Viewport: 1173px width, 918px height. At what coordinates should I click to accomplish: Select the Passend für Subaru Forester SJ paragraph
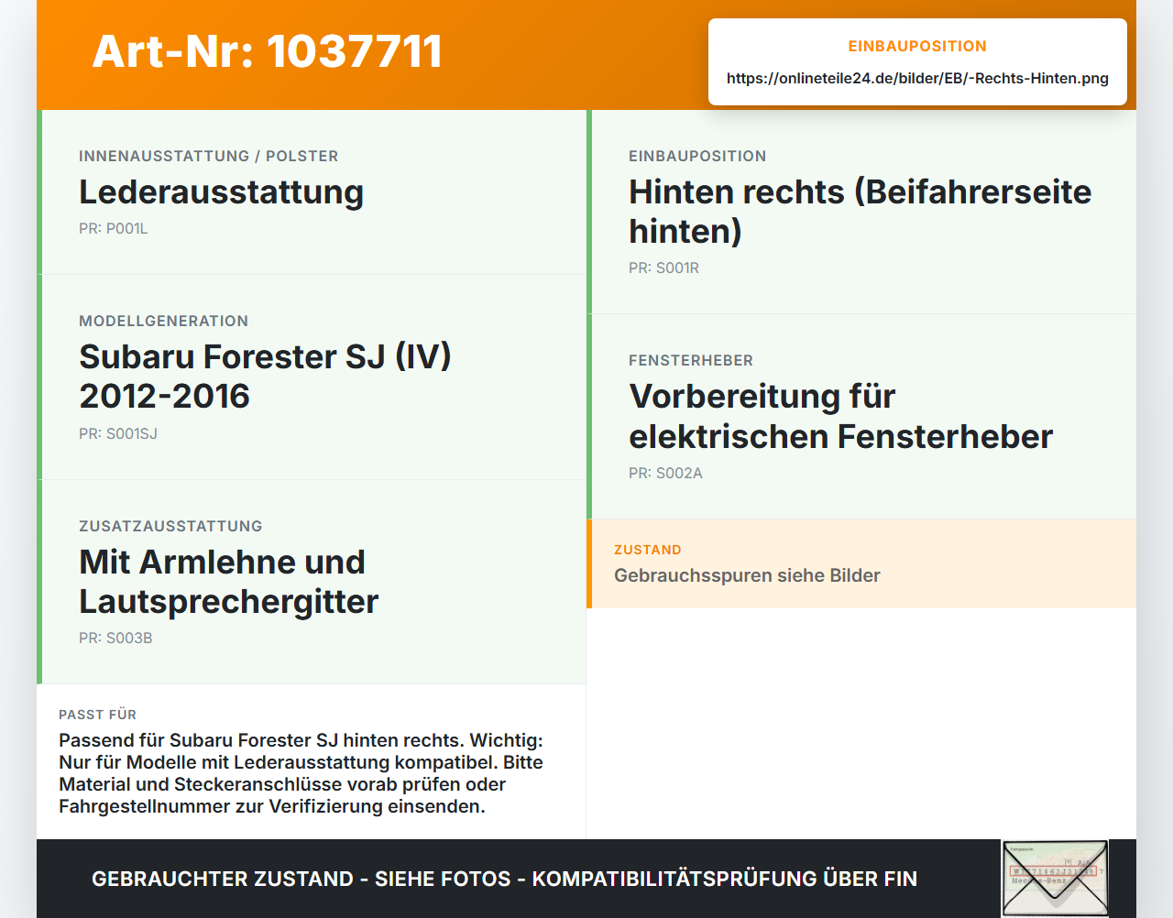pos(301,773)
